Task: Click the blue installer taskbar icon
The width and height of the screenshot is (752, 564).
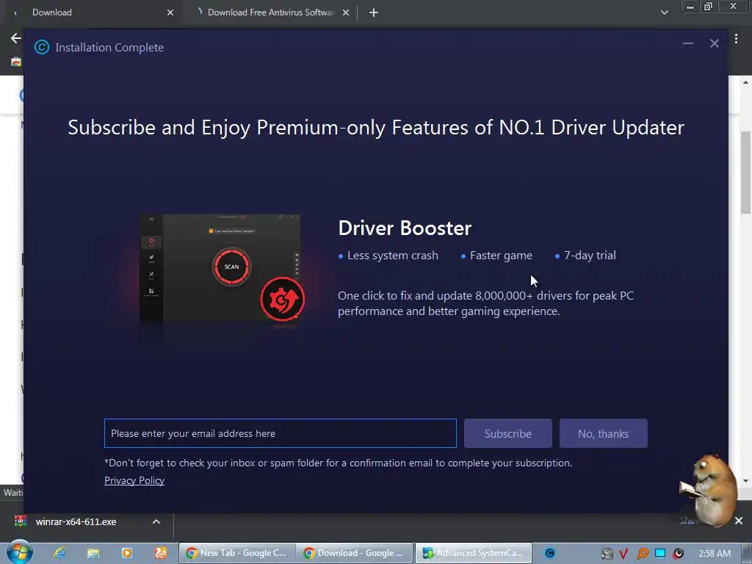Action: tap(550, 553)
